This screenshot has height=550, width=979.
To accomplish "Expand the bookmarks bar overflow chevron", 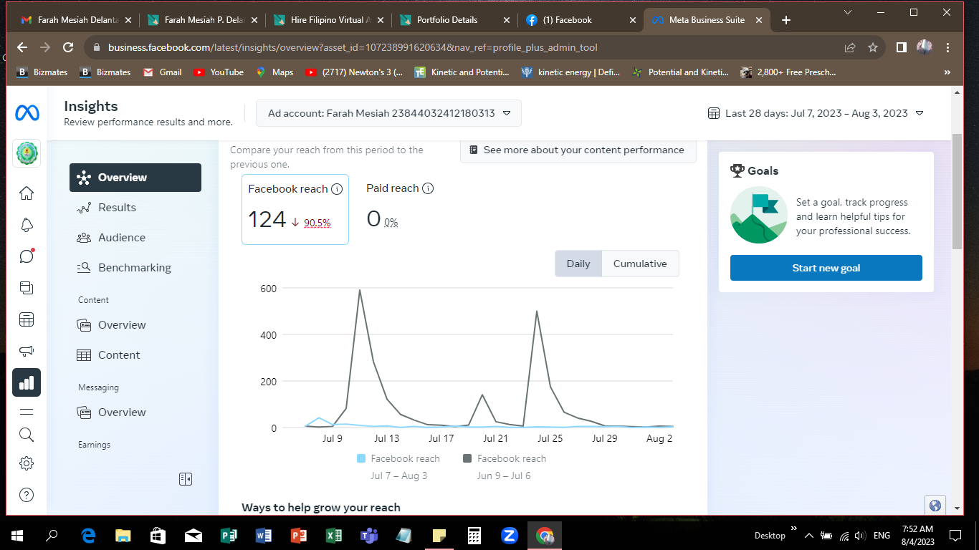I will [947, 72].
